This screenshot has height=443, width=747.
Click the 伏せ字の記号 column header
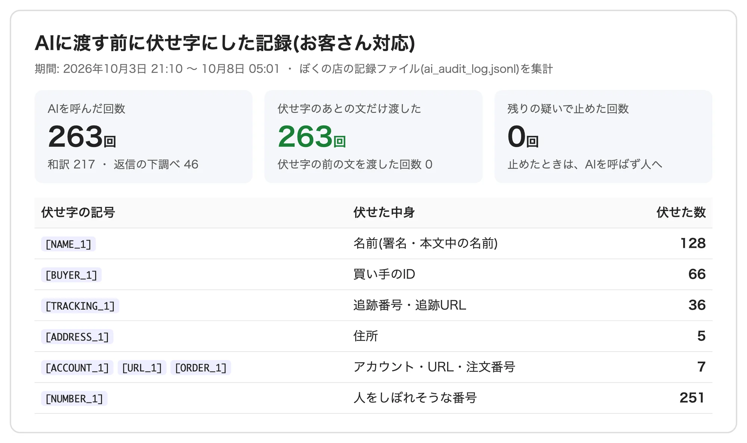click(78, 213)
